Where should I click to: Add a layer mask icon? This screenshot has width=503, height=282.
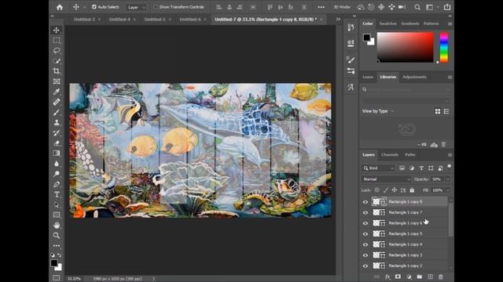(x=398, y=277)
